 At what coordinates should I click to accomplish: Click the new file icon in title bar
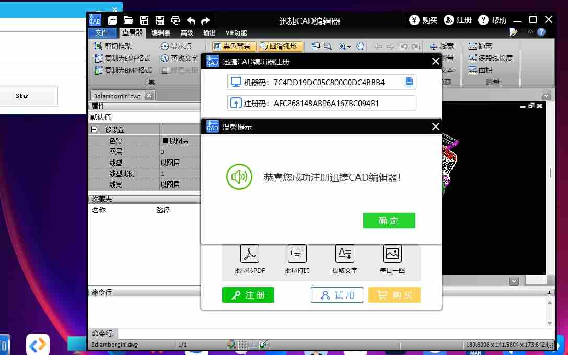(x=113, y=20)
